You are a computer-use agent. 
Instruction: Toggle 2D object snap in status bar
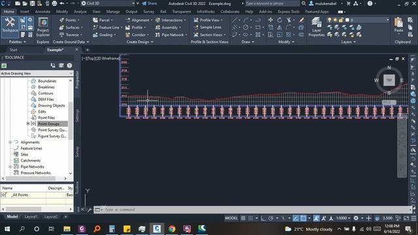pyautogui.click(x=303, y=218)
